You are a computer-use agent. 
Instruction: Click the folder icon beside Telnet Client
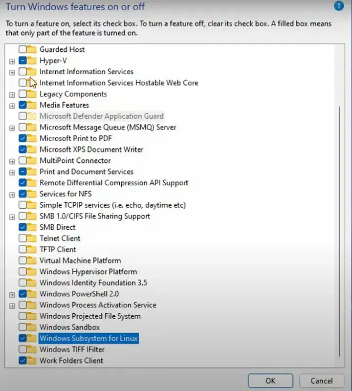(x=32, y=238)
